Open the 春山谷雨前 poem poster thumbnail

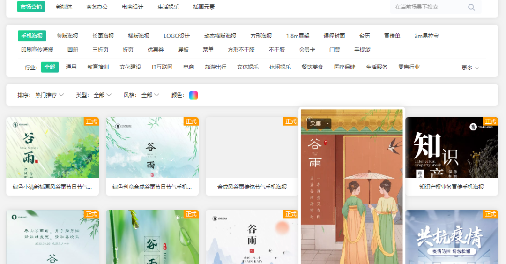52,237
